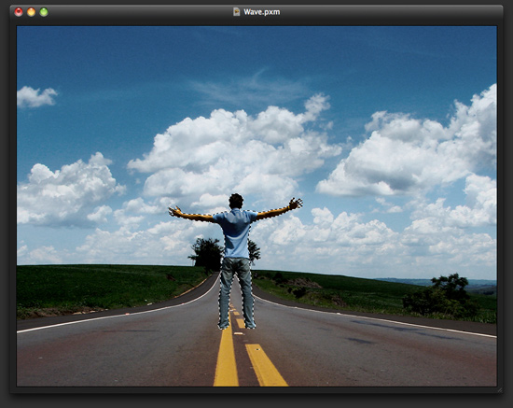
Task: Zoom the window using the green button
Action: coord(44,12)
